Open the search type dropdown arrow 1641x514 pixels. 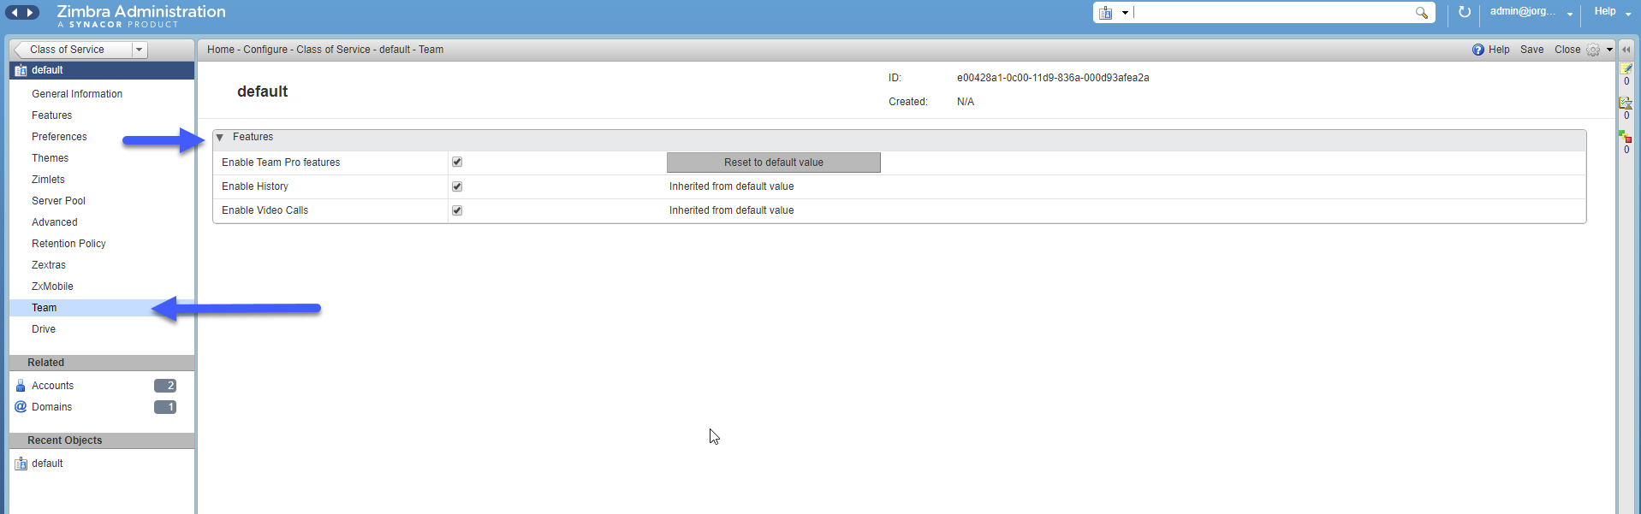click(x=1125, y=13)
